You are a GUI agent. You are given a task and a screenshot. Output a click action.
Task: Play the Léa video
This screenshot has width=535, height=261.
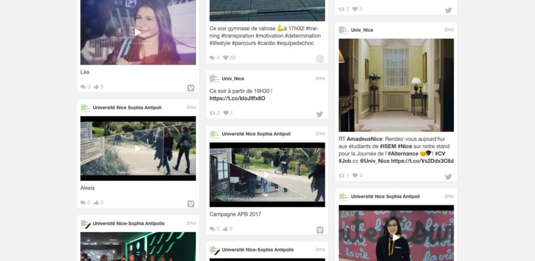coord(138,32)
